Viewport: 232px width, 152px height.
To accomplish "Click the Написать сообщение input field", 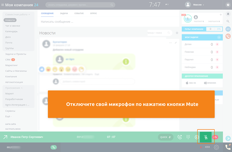I will (76, 22).
